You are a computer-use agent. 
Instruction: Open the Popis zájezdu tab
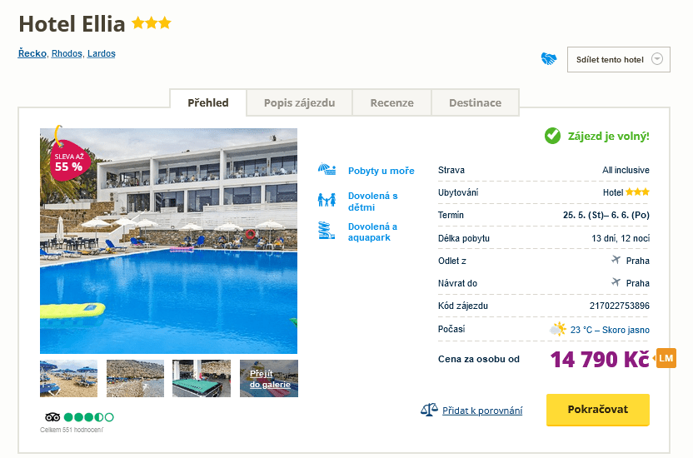[x=299, y=103]
